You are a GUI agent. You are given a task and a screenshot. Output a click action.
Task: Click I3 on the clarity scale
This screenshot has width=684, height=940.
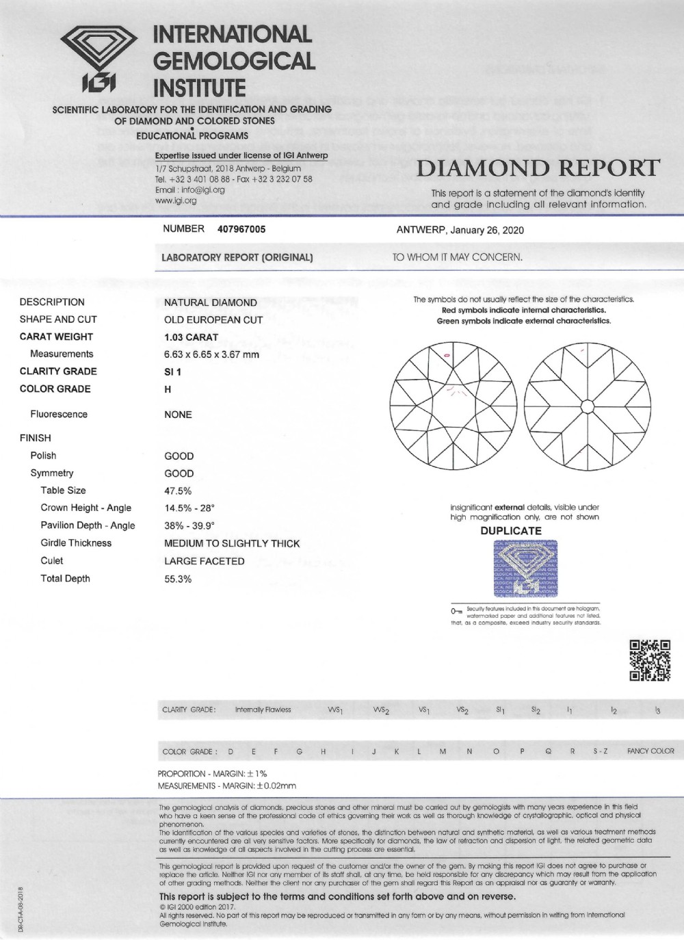[x=657, y=711]
